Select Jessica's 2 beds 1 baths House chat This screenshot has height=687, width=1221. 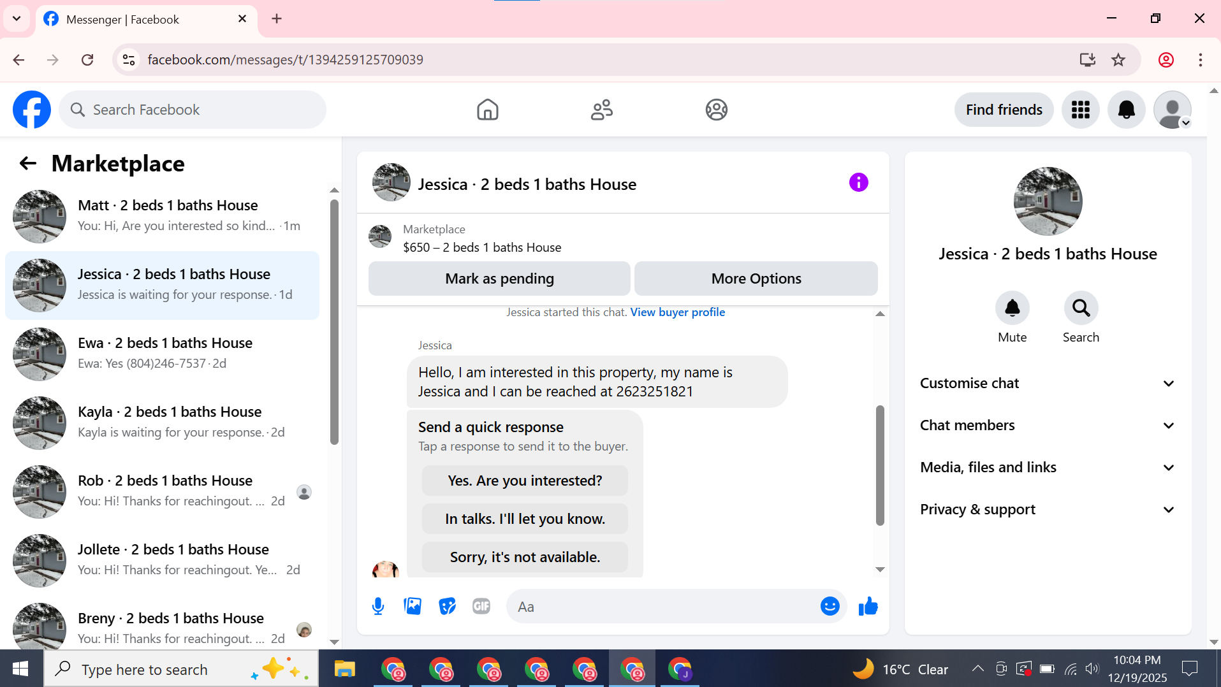tap(163, 286)
